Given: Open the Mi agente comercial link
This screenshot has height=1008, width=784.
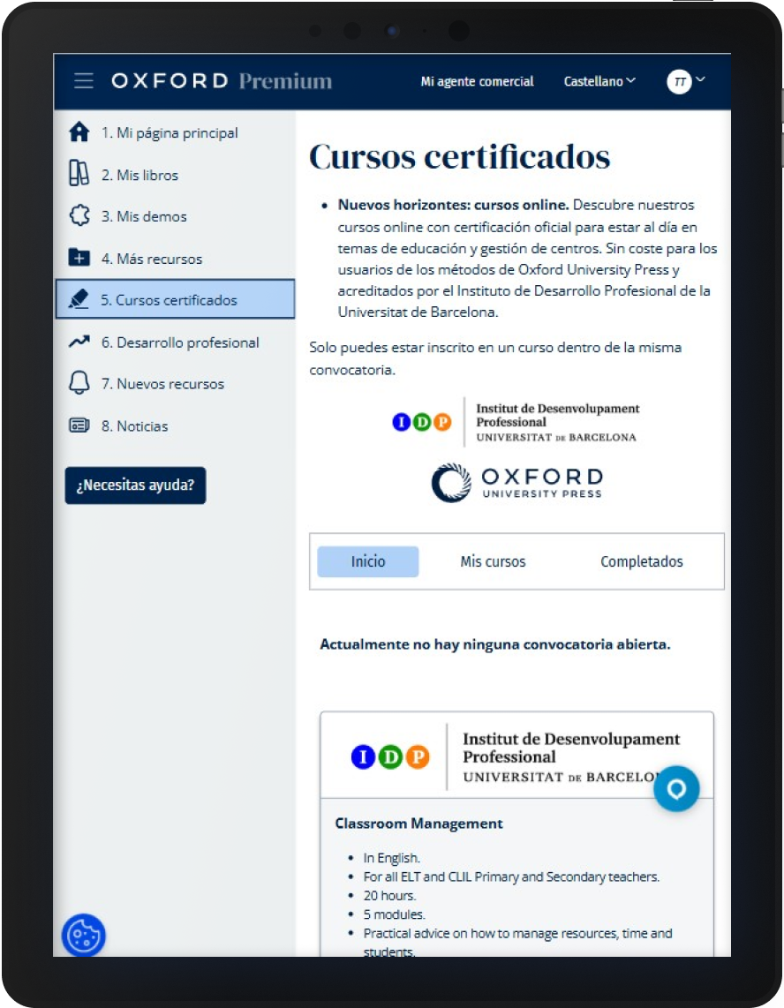Looking at the screenshot, I should point(478,81).
